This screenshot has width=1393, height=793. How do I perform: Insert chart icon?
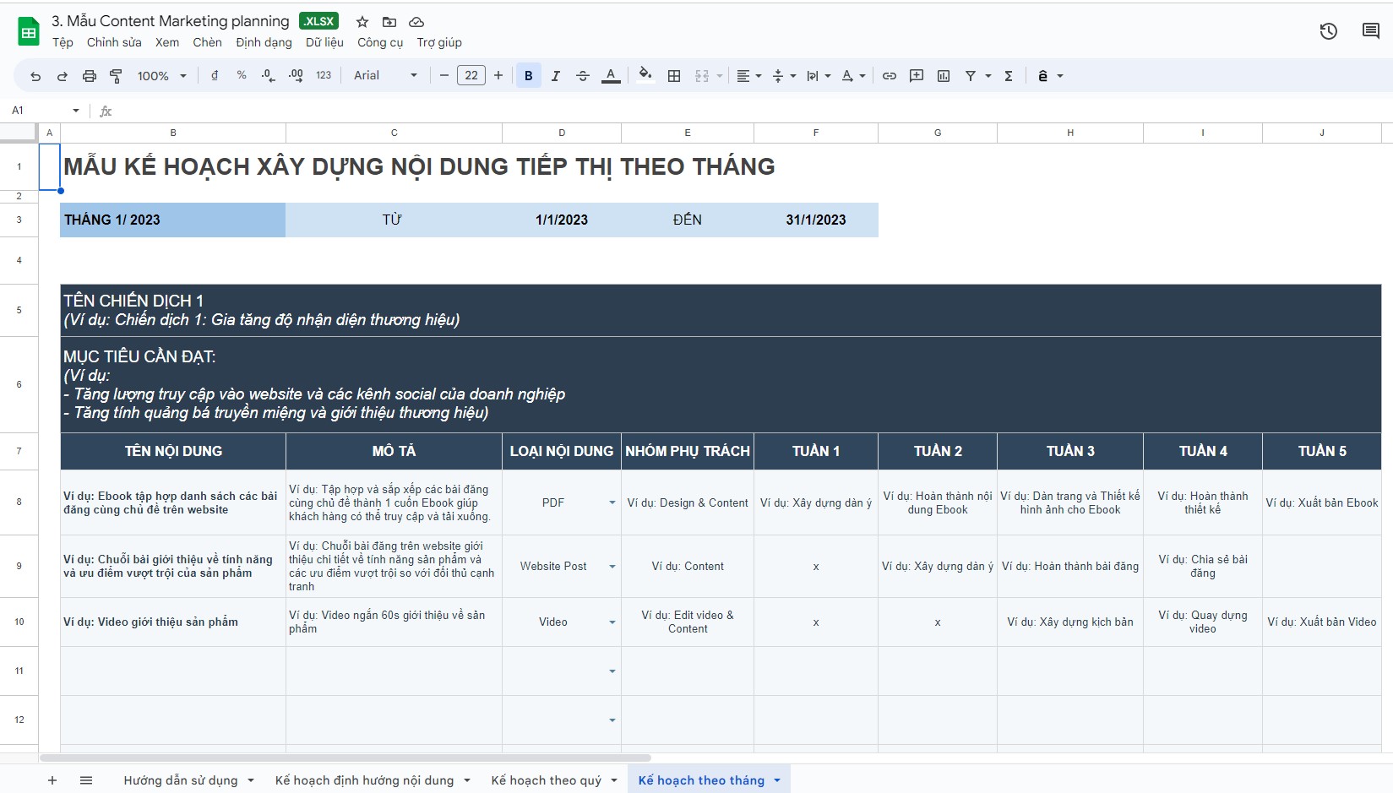(944, 76)
